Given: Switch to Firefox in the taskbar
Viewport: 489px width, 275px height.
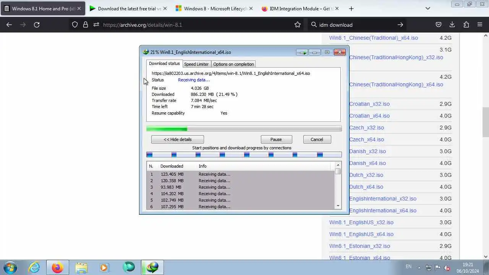Looking at the screenshot, I should point(58,267).
